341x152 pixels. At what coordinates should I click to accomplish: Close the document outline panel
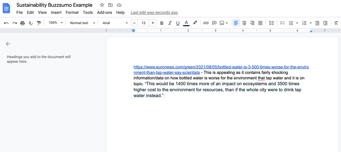(x=8, y=44)
